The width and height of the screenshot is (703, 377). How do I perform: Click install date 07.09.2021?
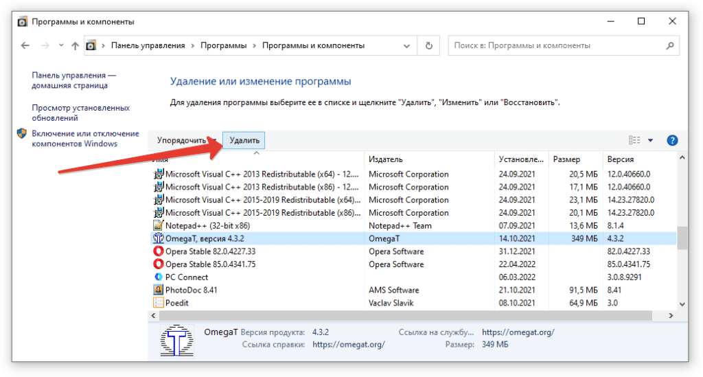(516, 226)
